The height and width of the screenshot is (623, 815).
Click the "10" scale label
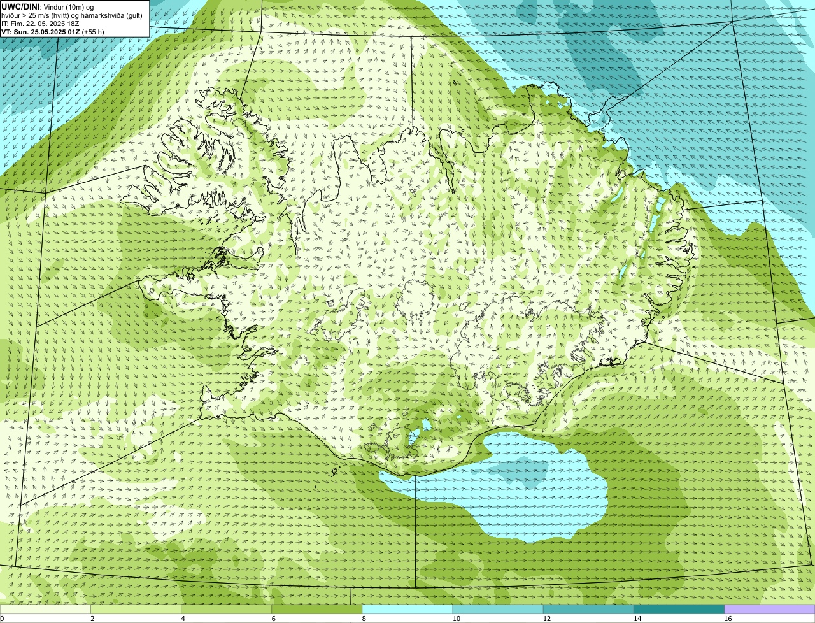coord(457,619)
